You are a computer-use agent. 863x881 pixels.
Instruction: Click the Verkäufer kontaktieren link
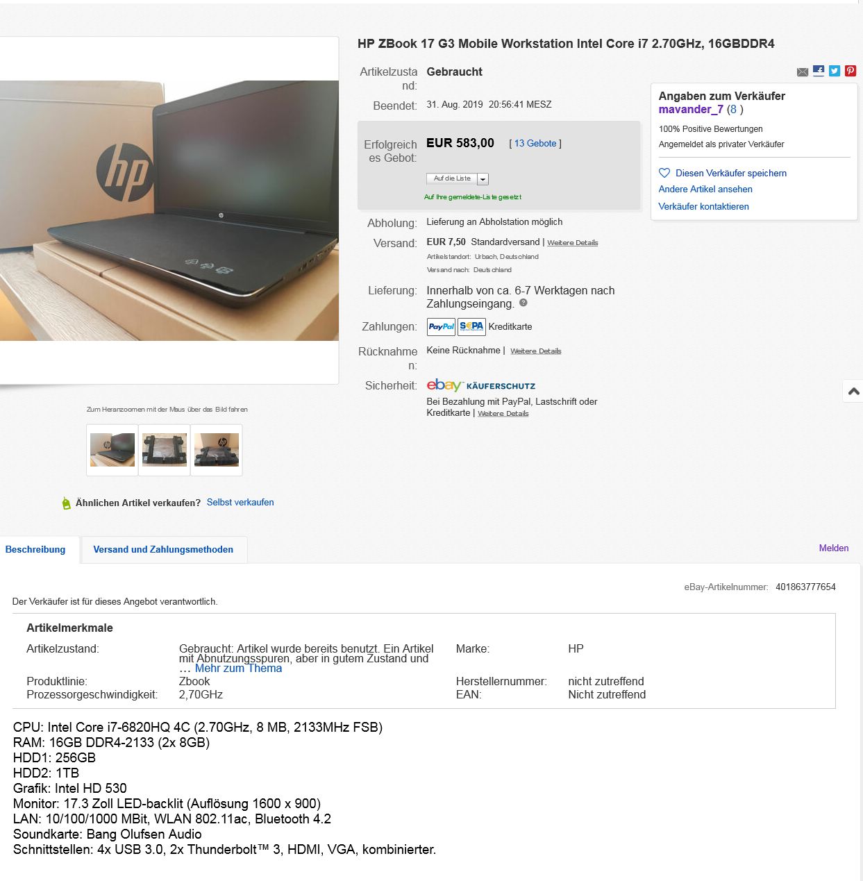click(703, 206)
